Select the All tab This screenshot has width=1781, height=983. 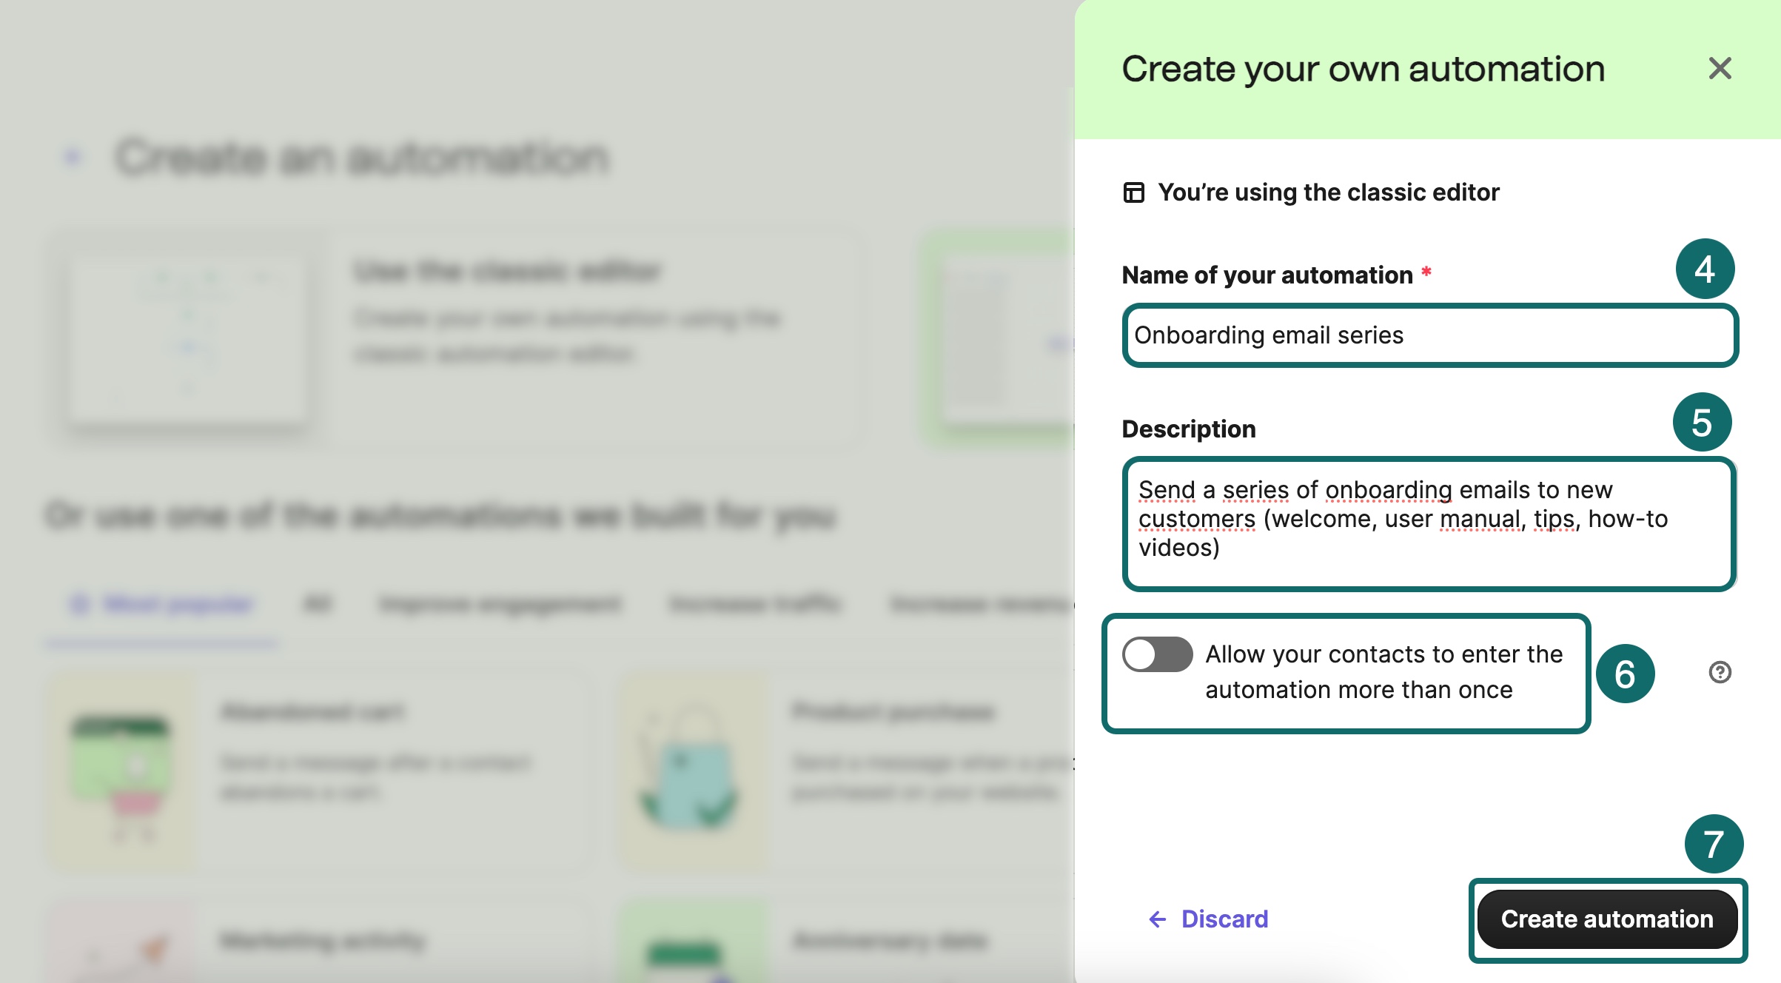(x=318, y=605)
